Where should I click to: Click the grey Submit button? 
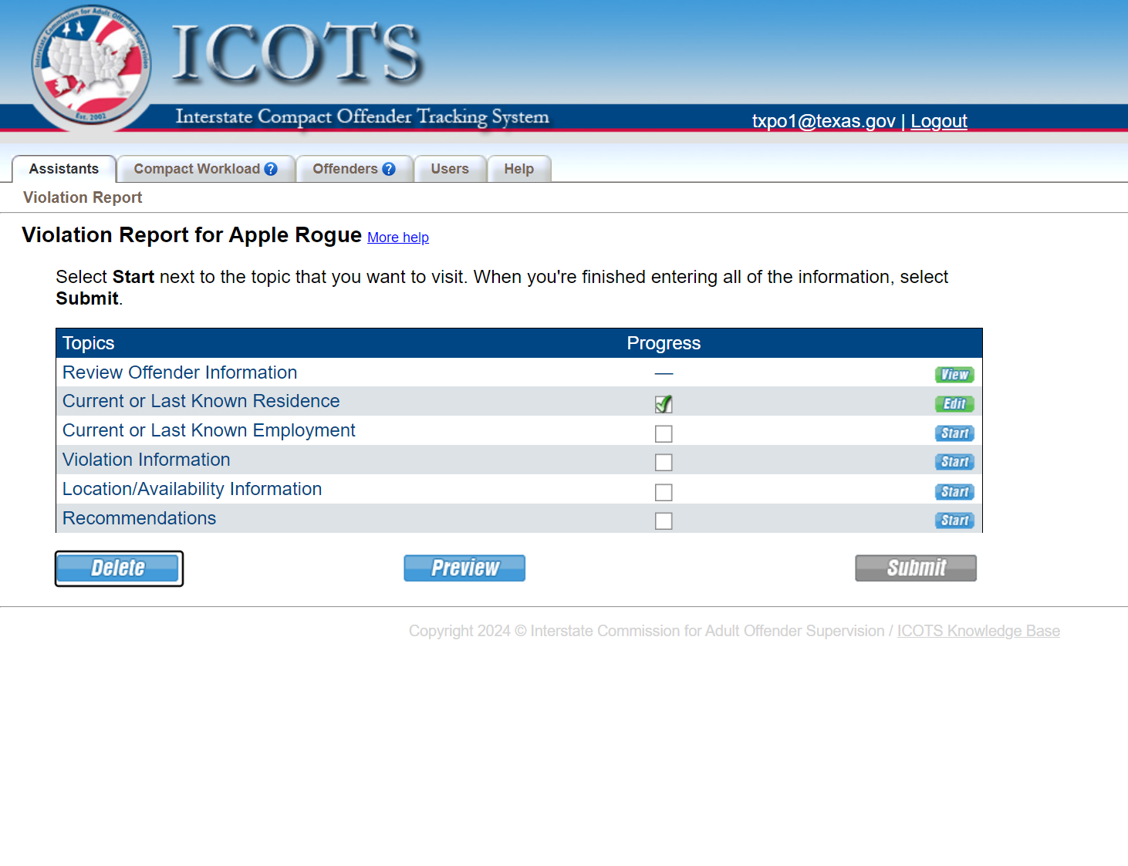(916, 568)
